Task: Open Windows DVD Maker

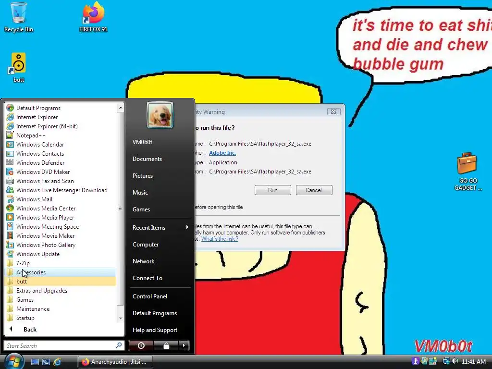Action: [61, 172]
